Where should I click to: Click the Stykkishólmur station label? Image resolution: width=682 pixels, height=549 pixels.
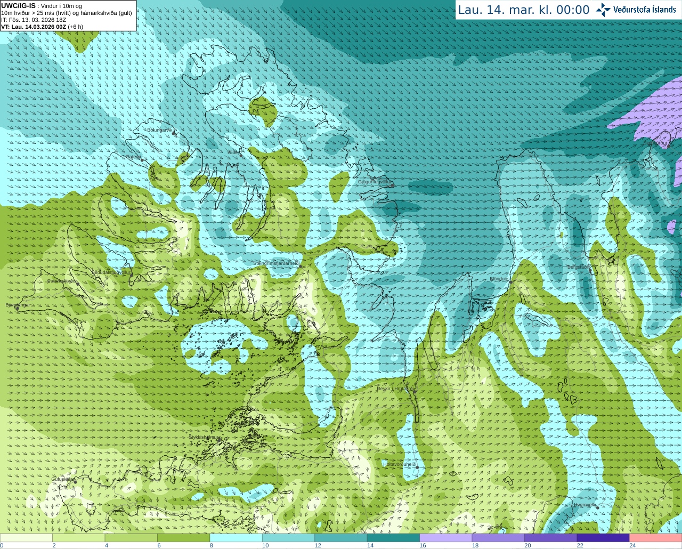tap(205, 437)
